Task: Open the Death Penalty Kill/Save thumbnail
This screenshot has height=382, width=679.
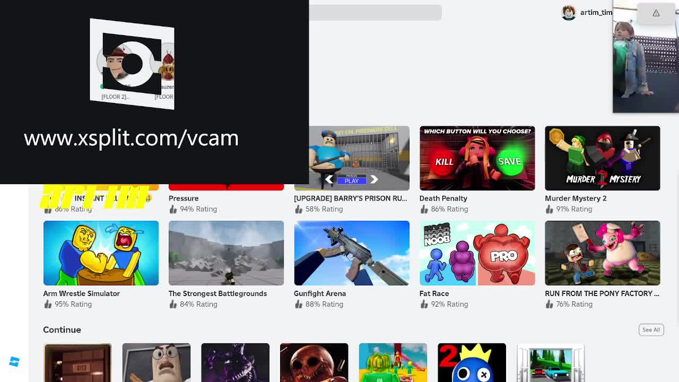Action: tap(477, 158)
